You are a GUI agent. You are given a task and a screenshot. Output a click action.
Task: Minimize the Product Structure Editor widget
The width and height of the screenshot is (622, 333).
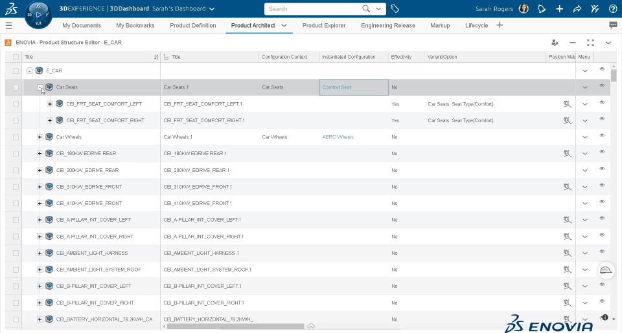[x=572, y=43]
